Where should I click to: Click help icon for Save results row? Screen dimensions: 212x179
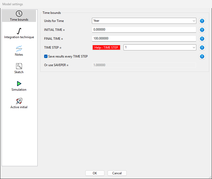[202, 56]
